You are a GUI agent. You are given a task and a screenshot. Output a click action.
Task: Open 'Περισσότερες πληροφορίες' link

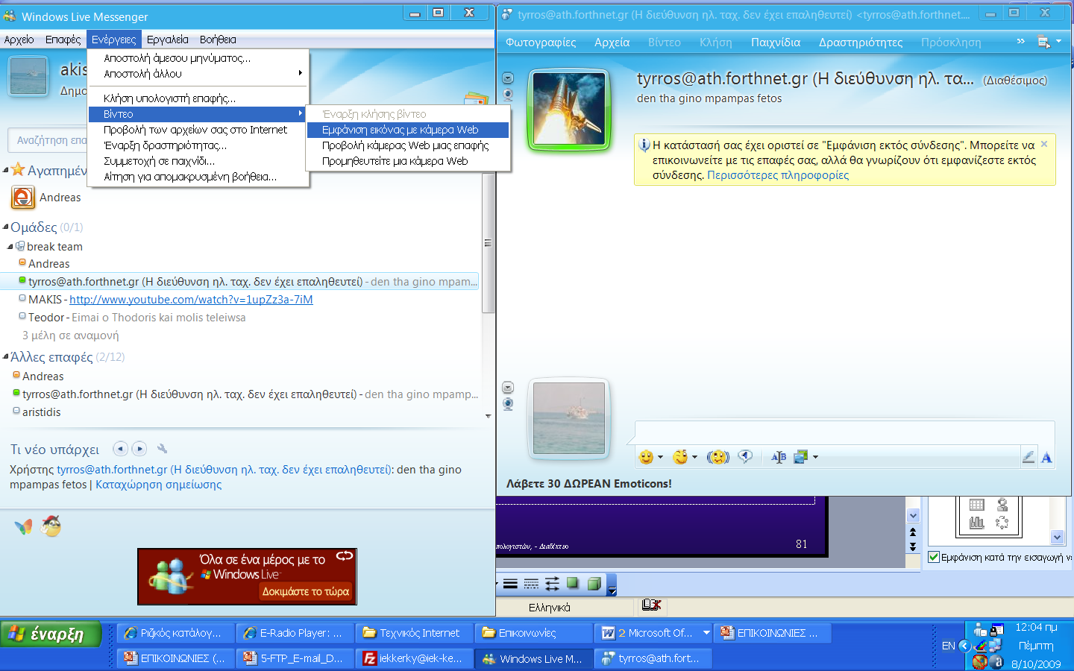pyautogui.click(x=778, y=175)
